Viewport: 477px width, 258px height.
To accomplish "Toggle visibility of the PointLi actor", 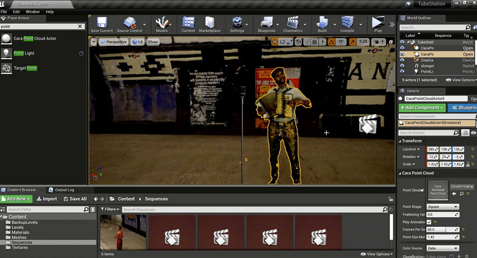I will (x=402, y=71).
